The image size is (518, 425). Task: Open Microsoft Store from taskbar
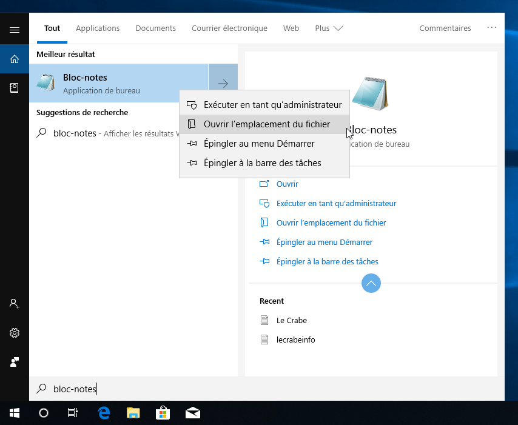tap(163, 413)
